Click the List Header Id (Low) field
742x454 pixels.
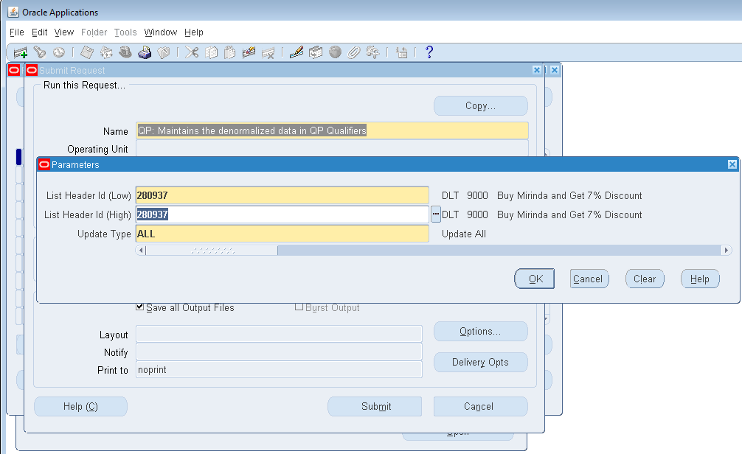[282, 195]
